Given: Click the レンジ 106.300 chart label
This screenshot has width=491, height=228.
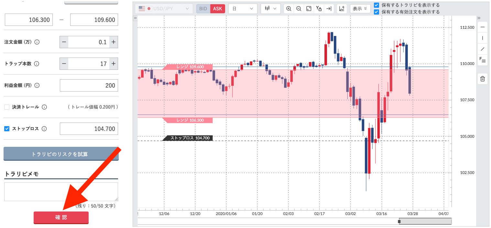Looking at the screenshot, I should coord(188,120).
